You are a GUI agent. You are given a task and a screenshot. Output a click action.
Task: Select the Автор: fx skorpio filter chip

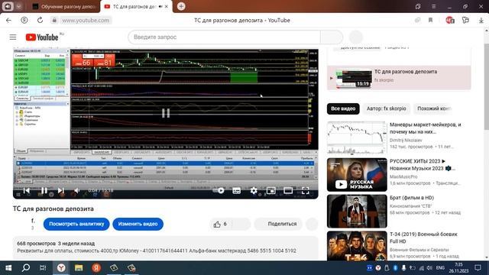386,108
